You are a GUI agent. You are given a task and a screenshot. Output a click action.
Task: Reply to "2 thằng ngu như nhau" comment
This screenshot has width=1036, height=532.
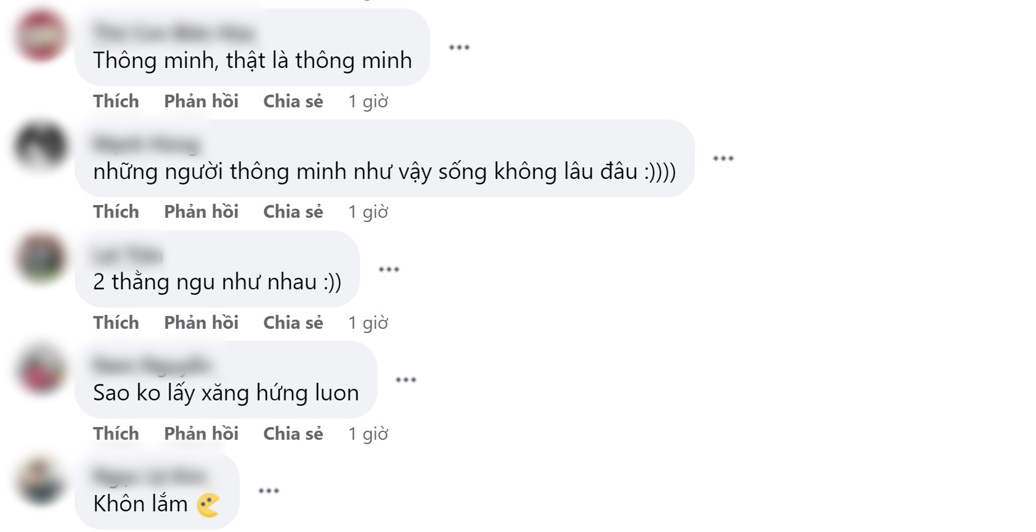coord(201,323)
